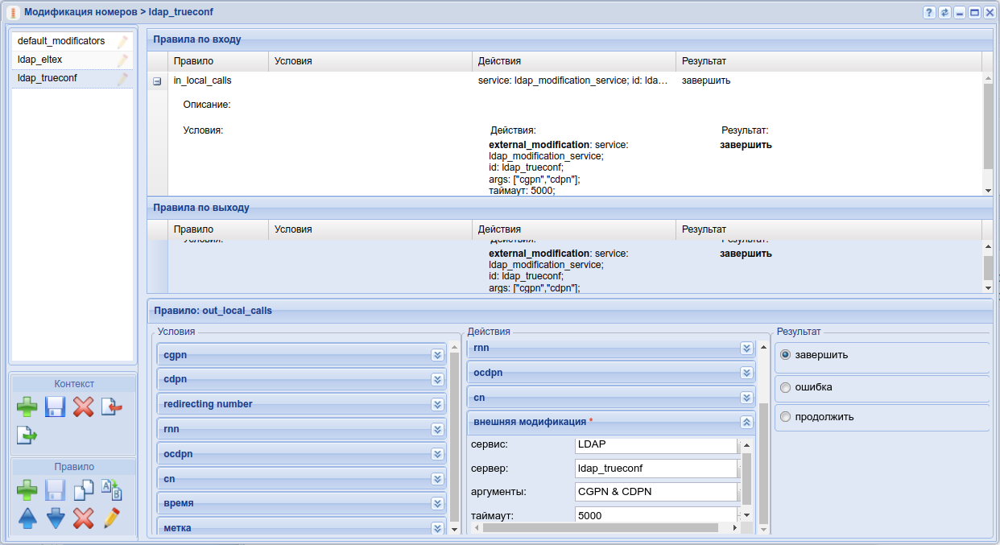Click the copy rule icon in Правило panel
This screenshot has width=1000, height=545.
point(83,489)
